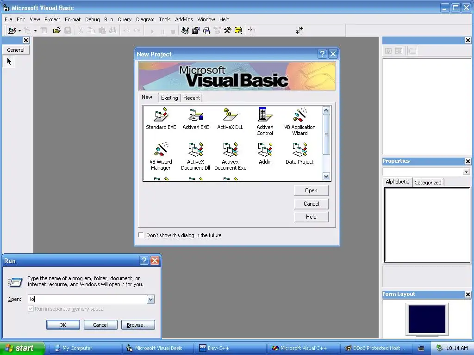Select the New tab in New Project dialog
Viewport: 474px width, 355px height.
click(x=147, y=97)
